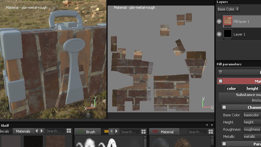Close the Shelf panel
The width and height of the screenshot is (261, 147).
click(x=212, y=125)
